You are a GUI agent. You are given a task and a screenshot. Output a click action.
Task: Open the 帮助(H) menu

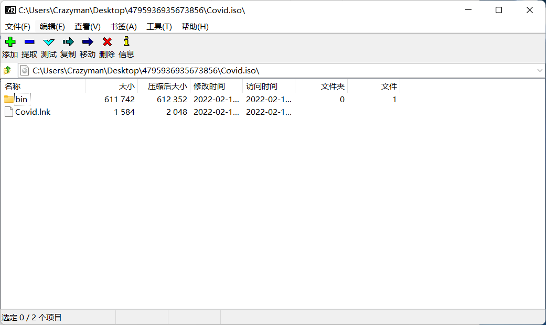tap(195, 27)
